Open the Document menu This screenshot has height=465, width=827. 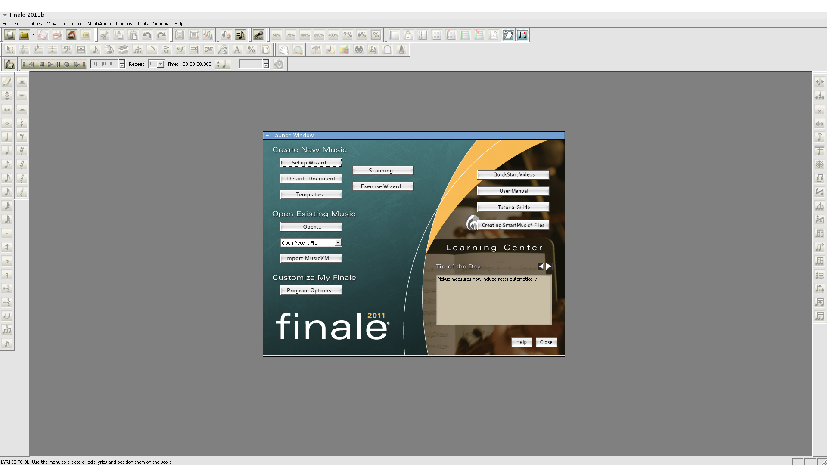(x=72, y=24)
